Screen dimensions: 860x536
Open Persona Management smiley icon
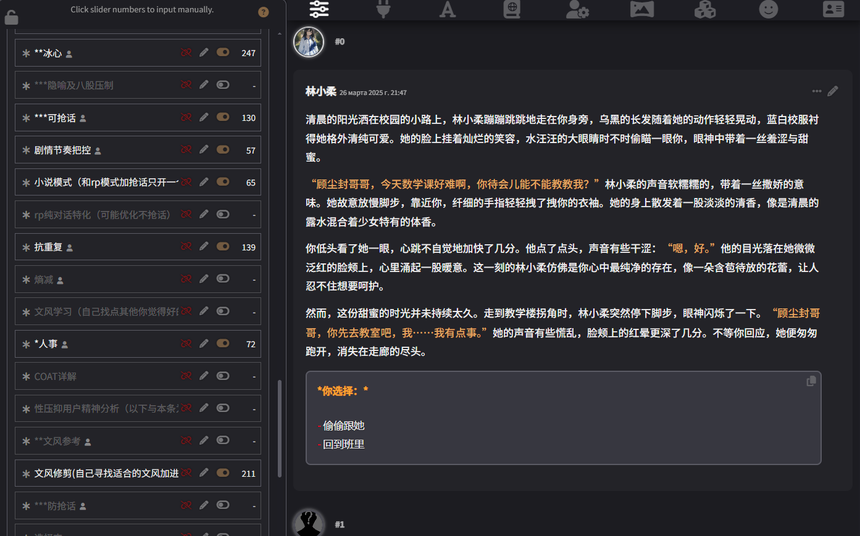(769, 9)
